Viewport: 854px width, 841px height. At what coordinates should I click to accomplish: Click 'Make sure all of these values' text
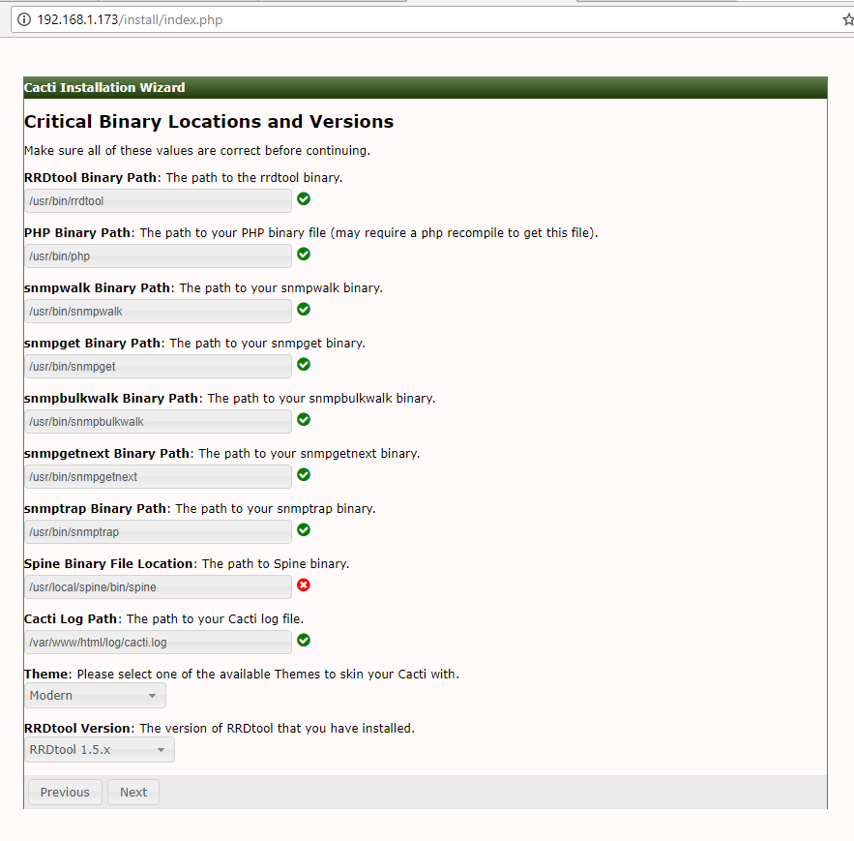pos(197,150)
